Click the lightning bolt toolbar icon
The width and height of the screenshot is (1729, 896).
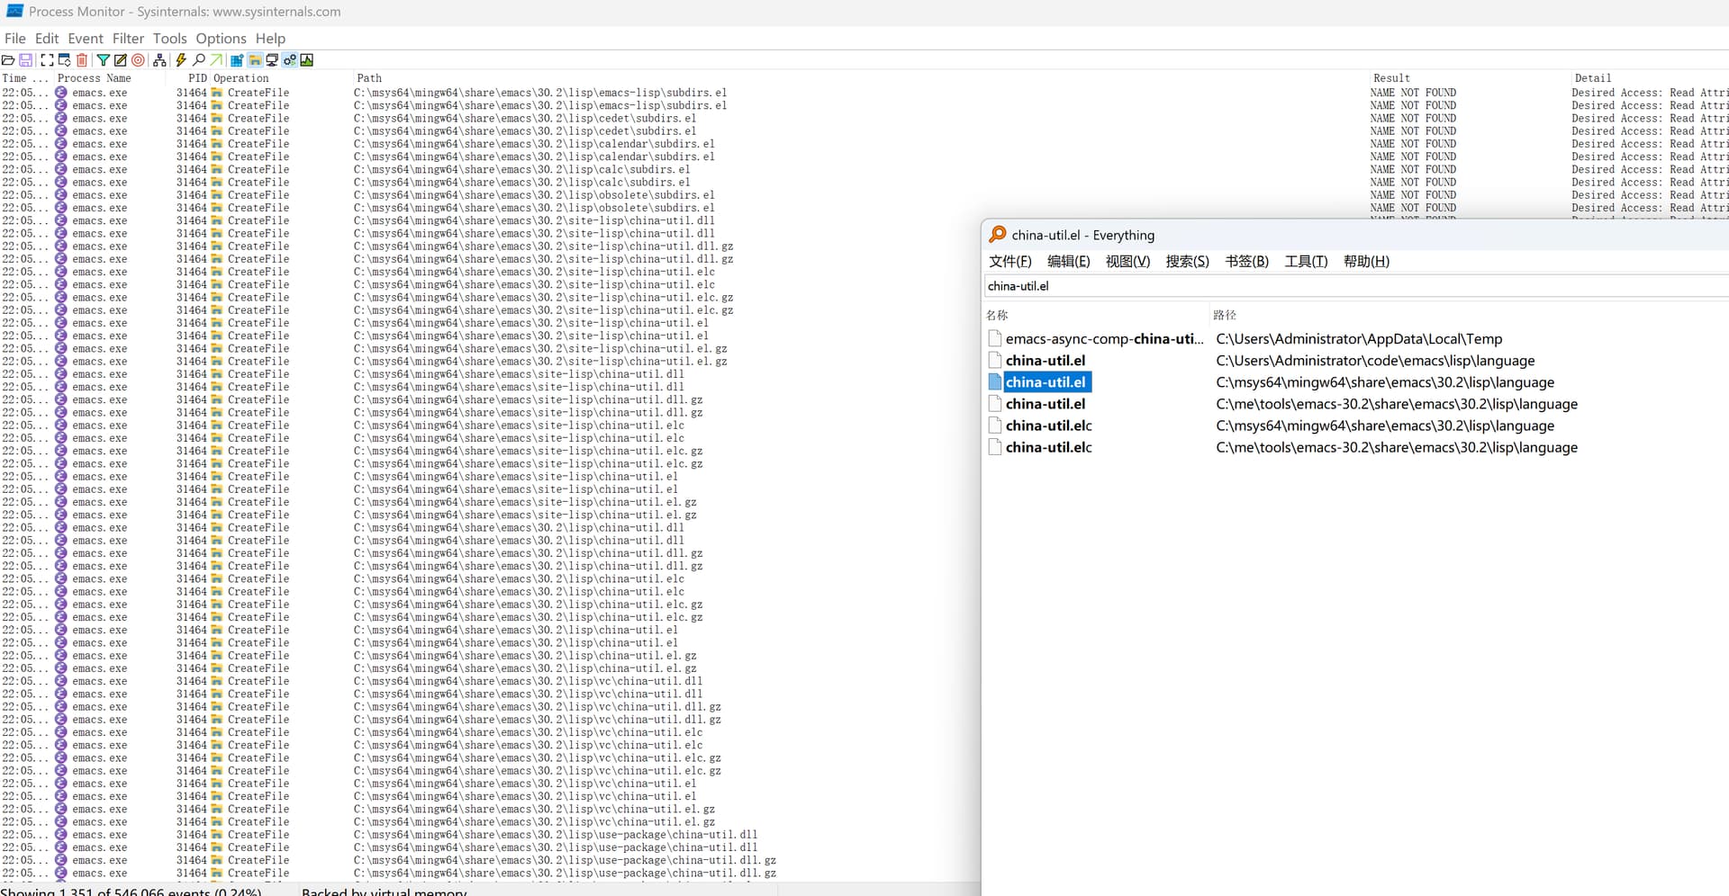[x=181, y=60]
